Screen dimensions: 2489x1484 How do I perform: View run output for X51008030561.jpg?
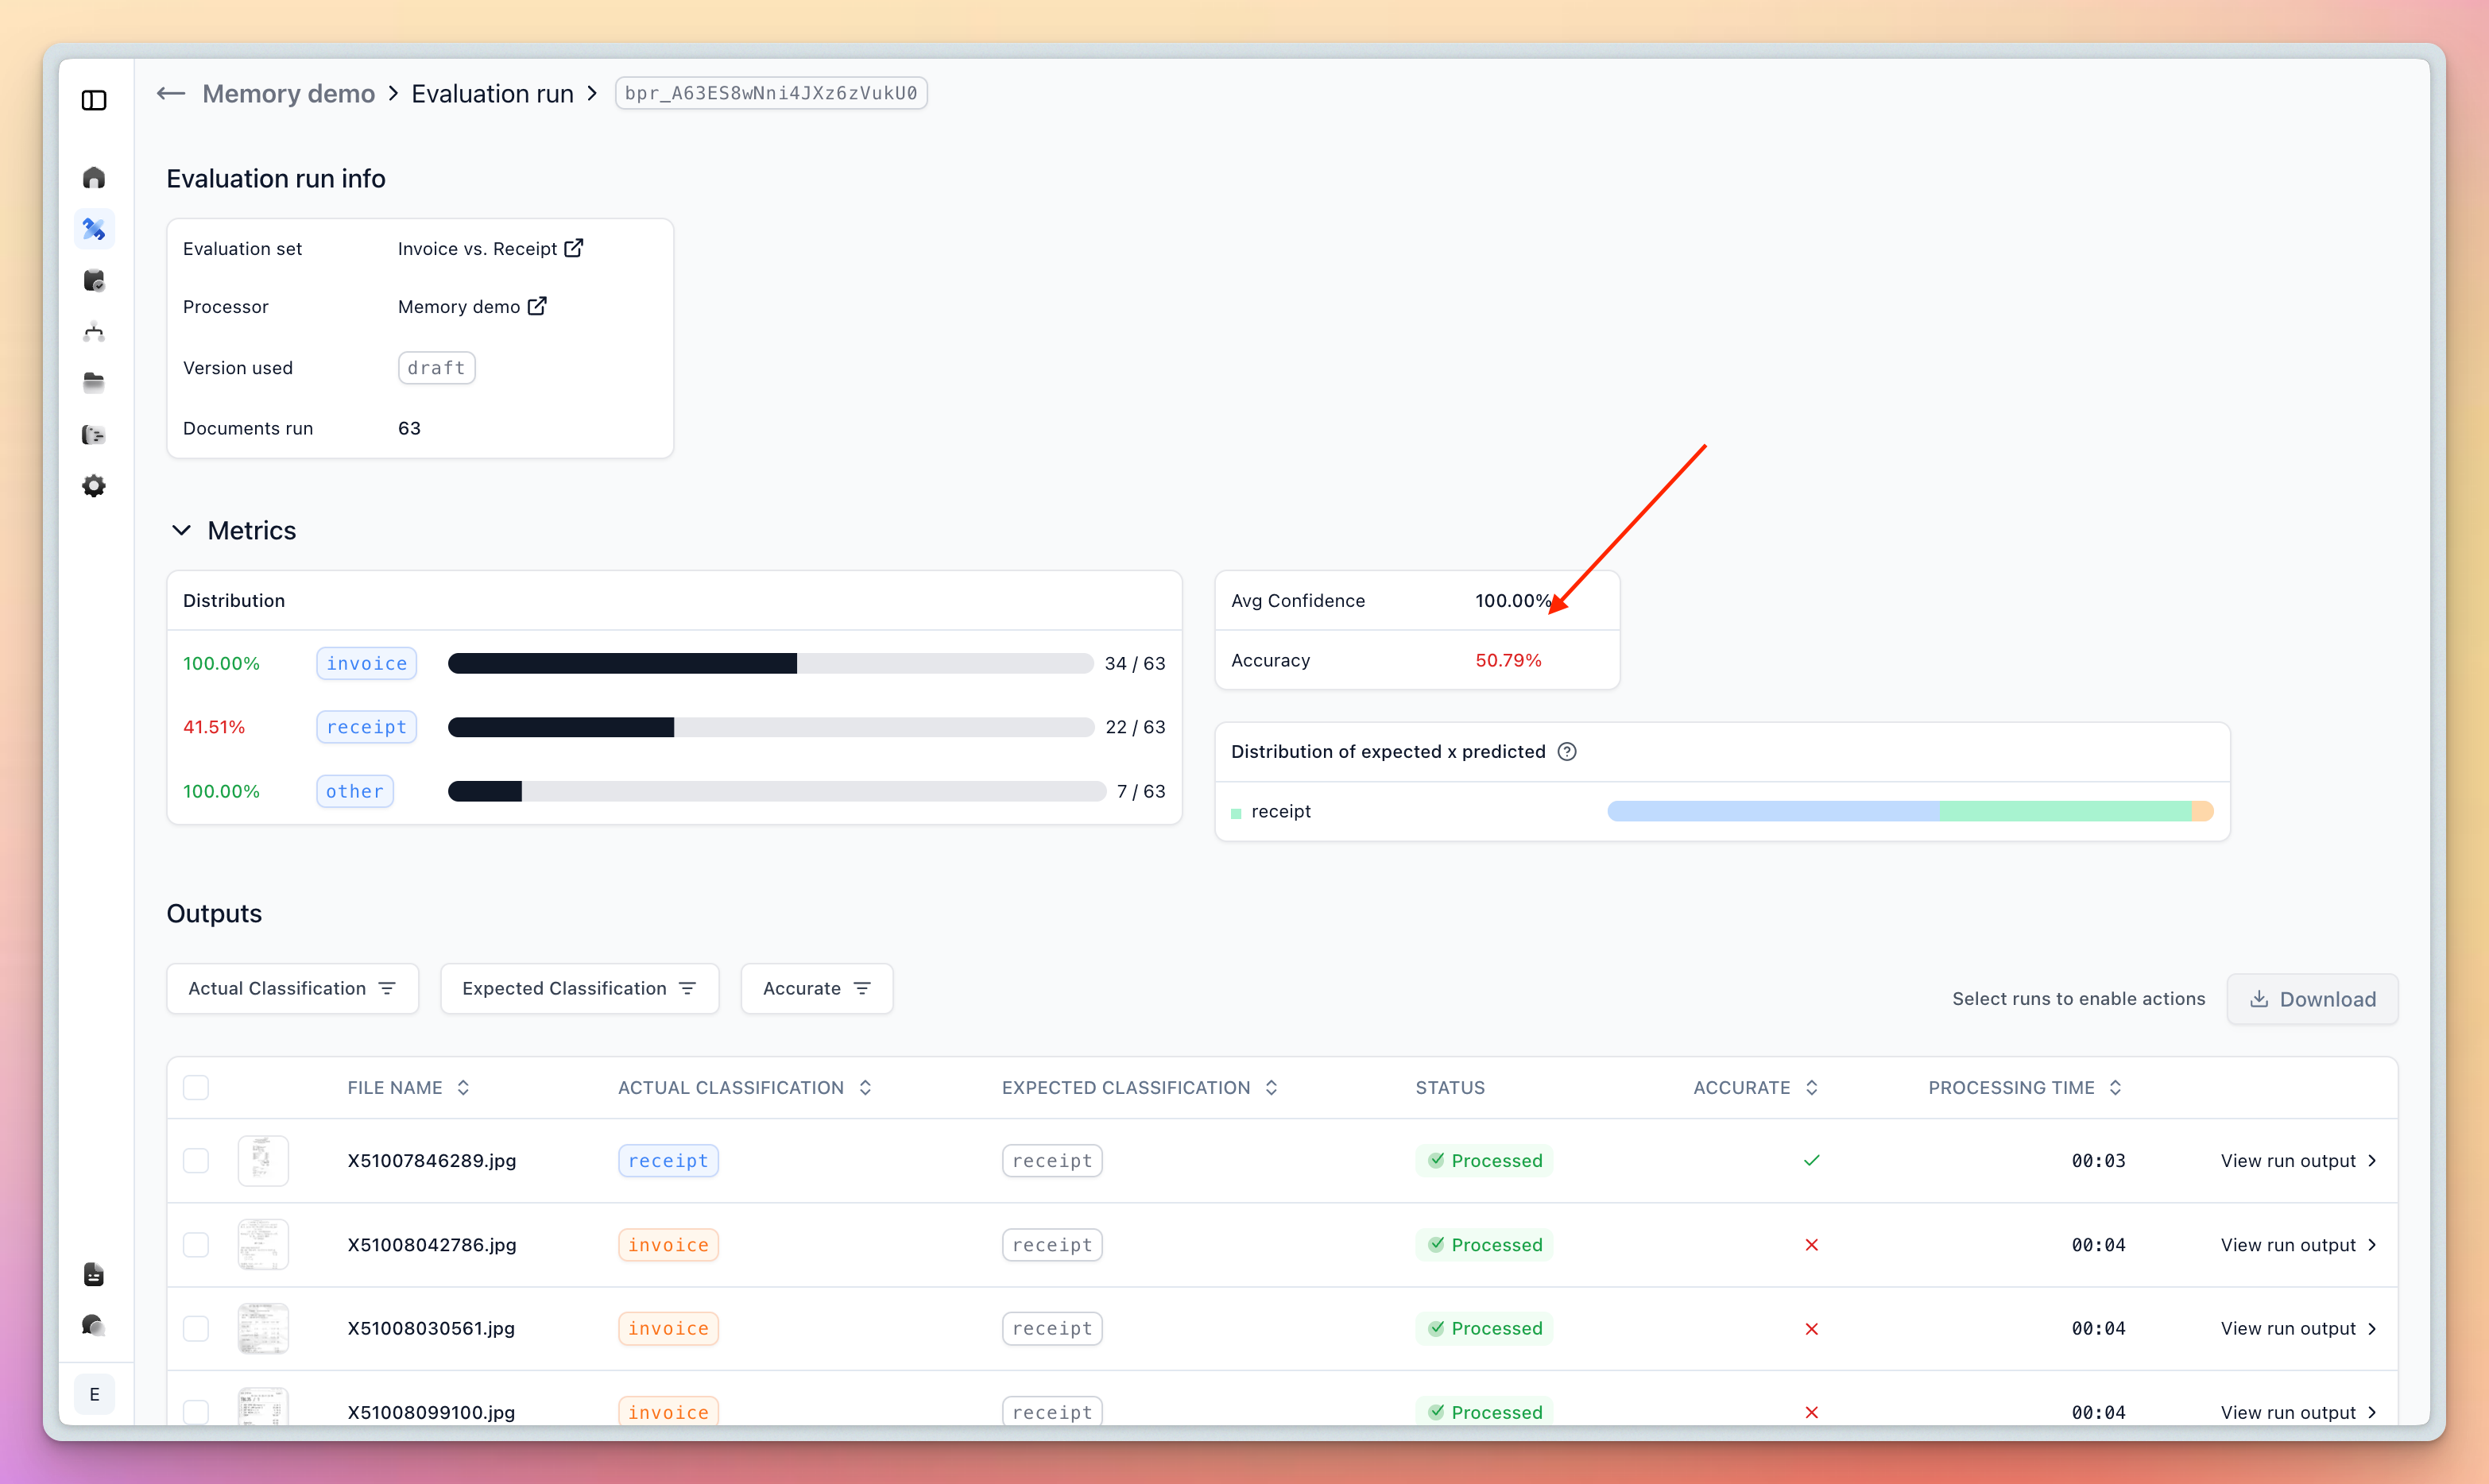[x=2297, y=1329]
